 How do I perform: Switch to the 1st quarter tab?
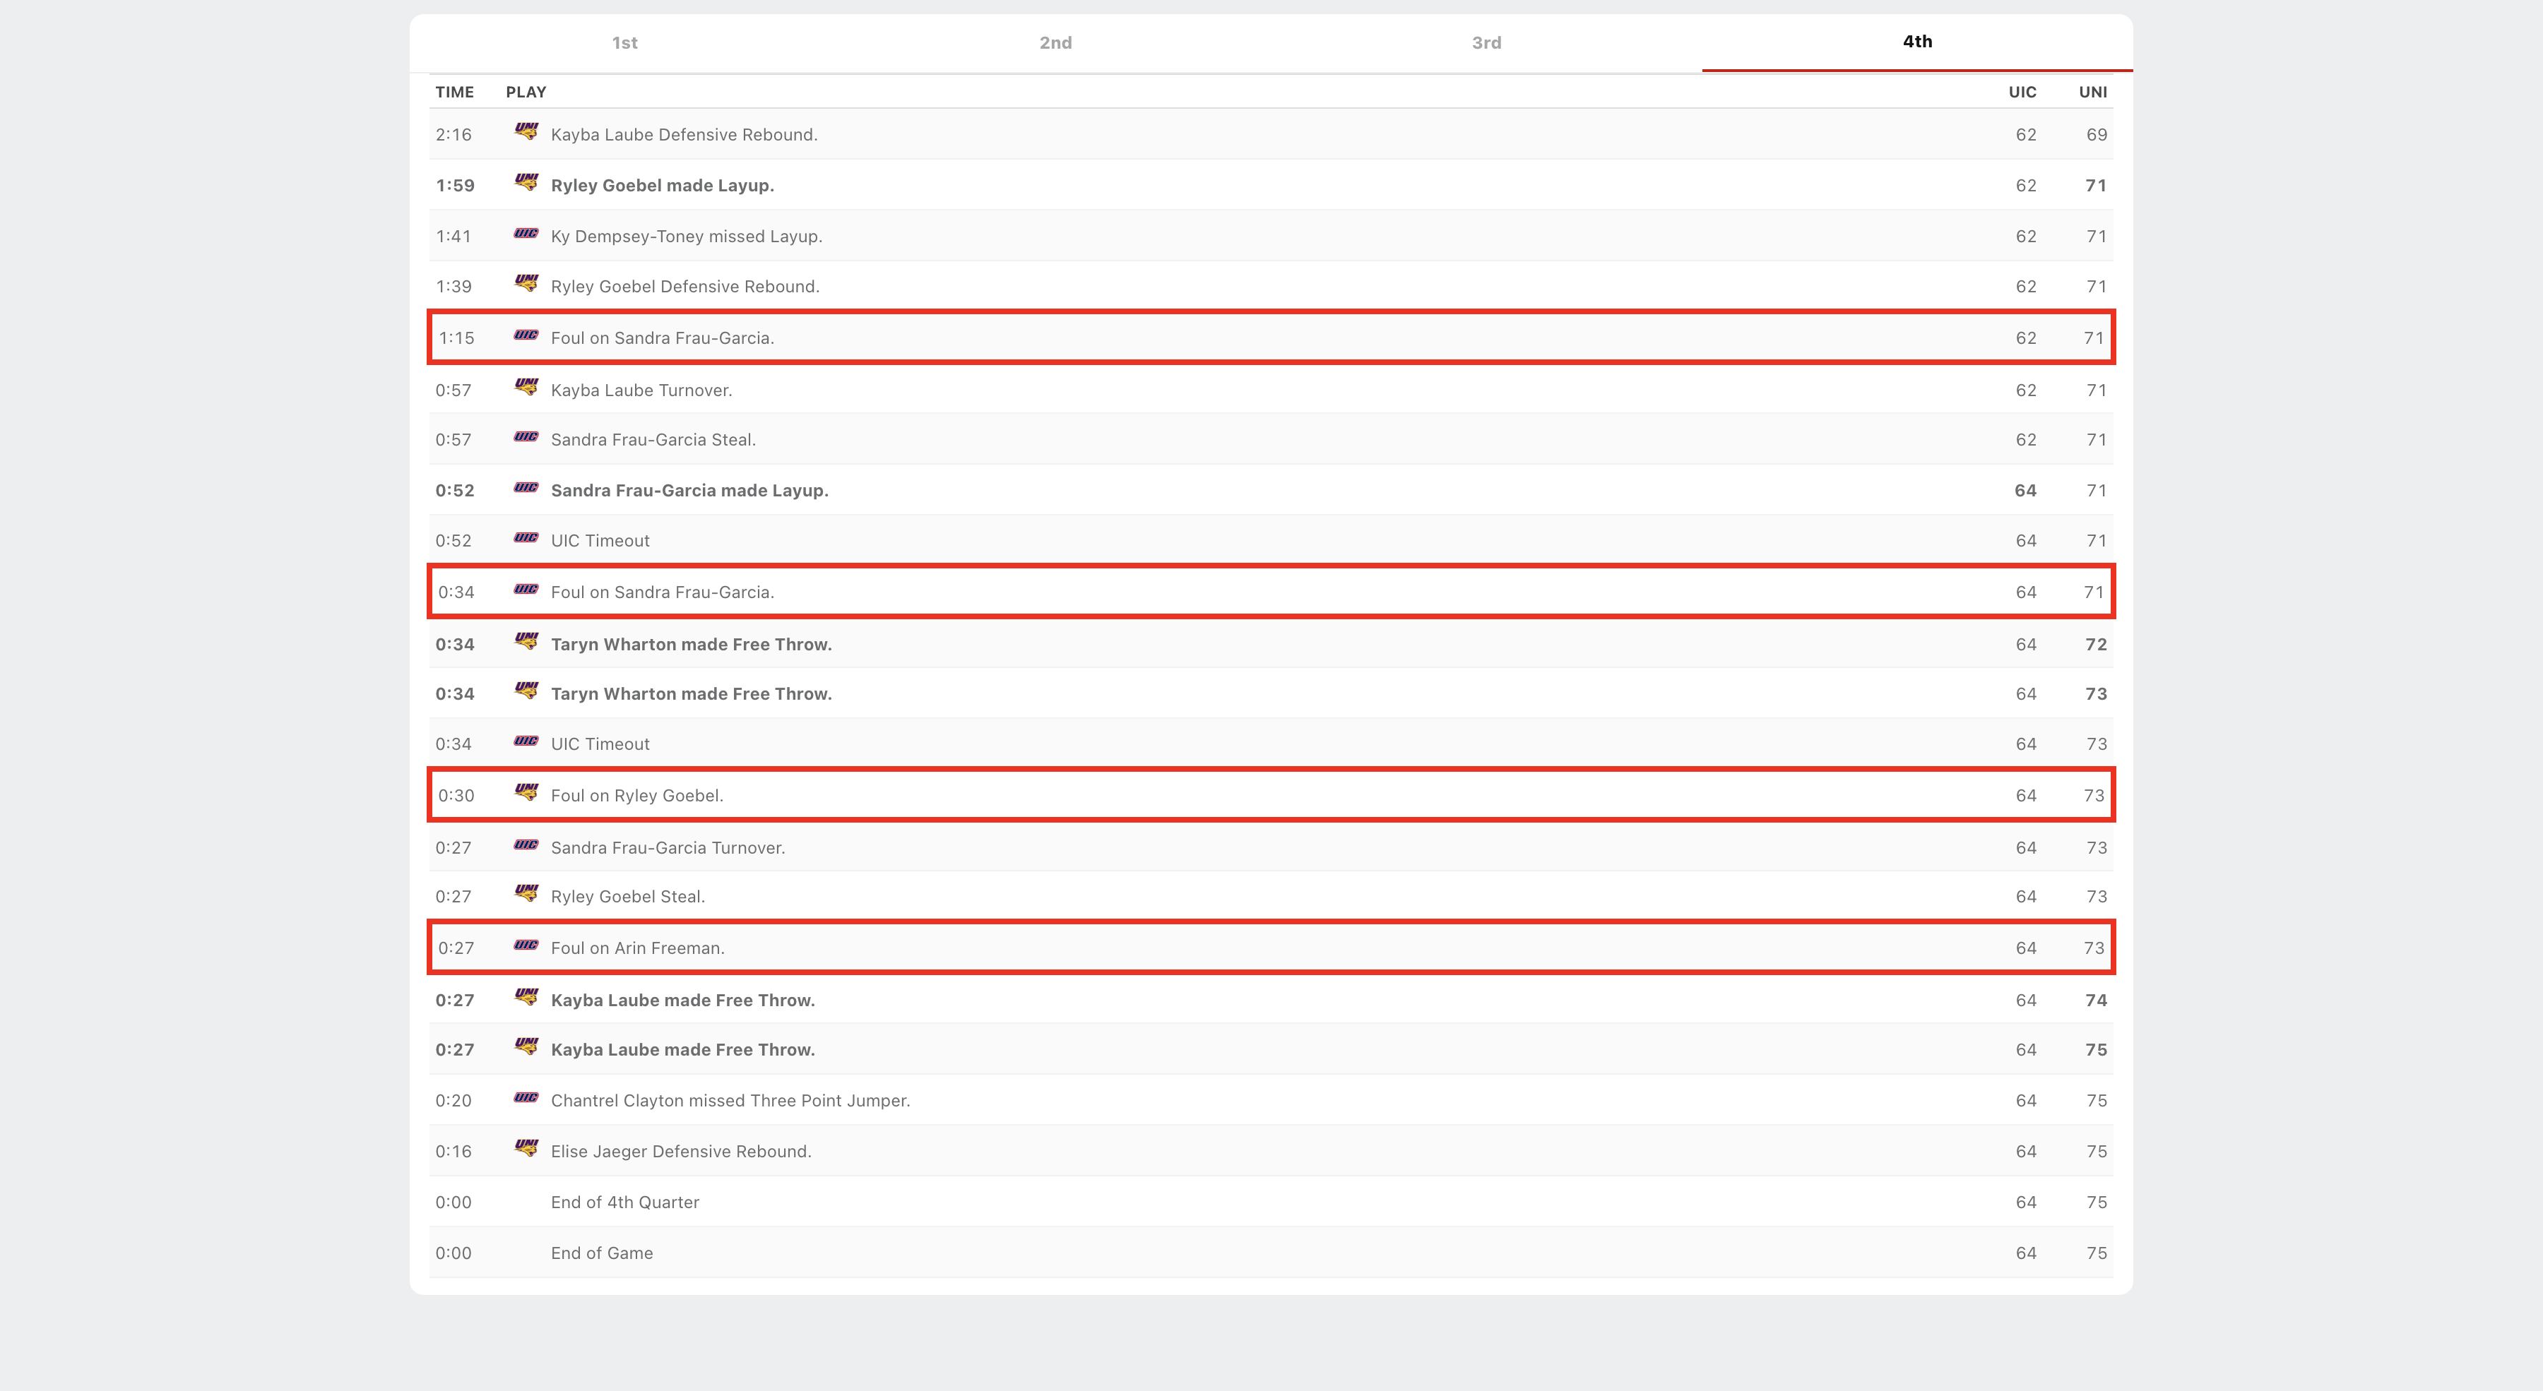click(624, 42)
